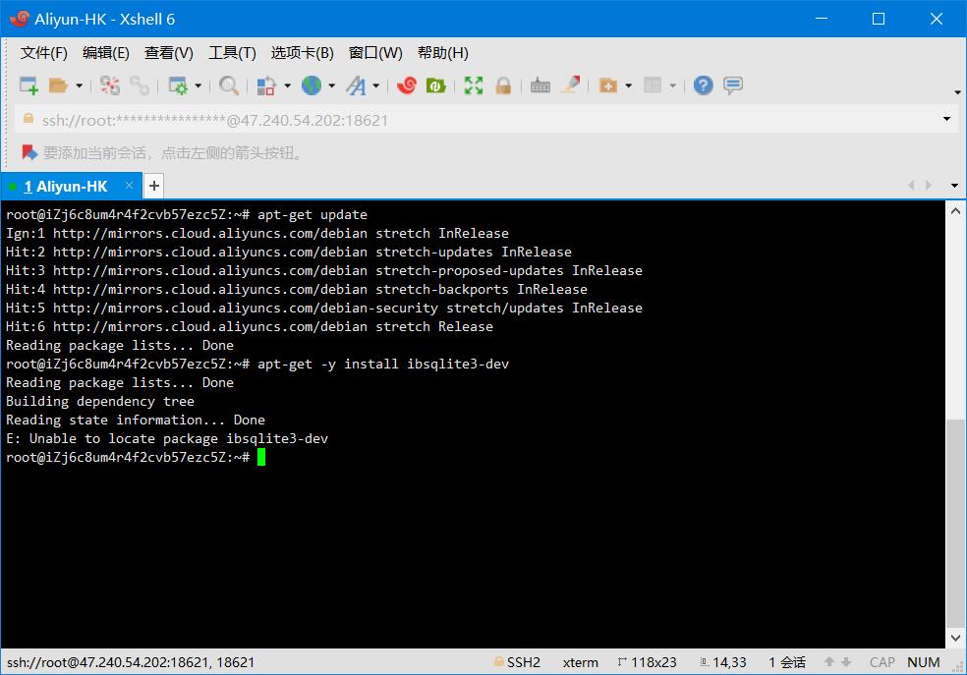The height and width of the screenshot is (675, 967).
Task: Launch the green Xftp icon
Action: click(435, 85)
